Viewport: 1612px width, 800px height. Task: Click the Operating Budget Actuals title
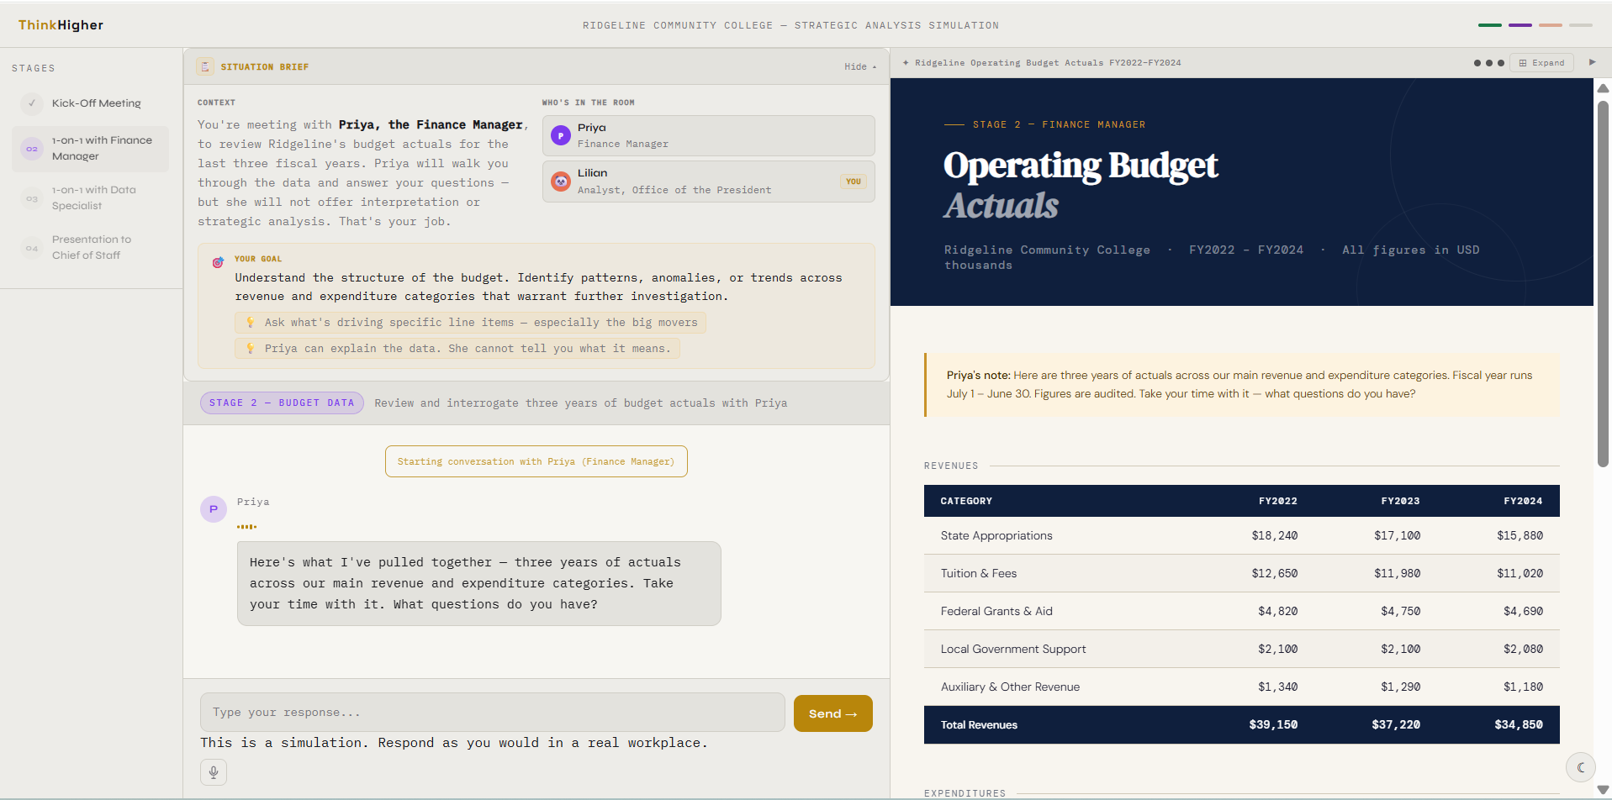[1081, 185]
